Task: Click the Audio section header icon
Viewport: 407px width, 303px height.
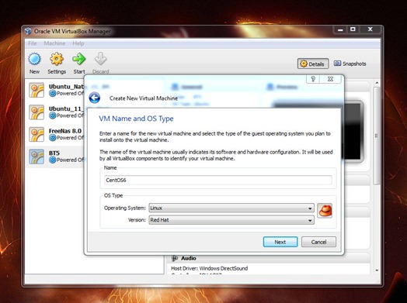Action: [x=175, y=258]
